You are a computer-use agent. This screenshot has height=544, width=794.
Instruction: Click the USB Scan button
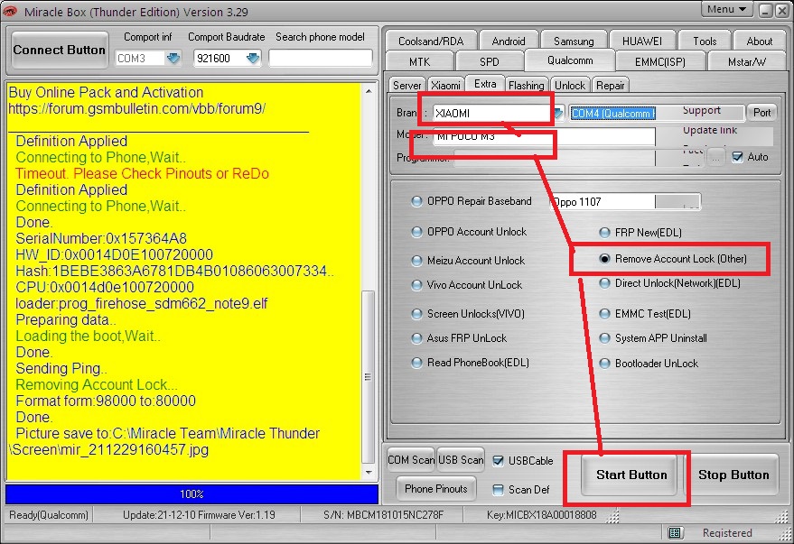click(461, 459)
